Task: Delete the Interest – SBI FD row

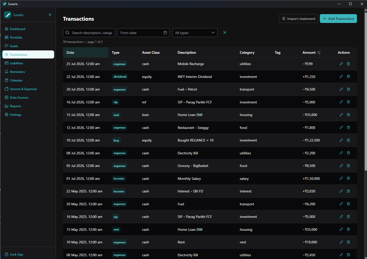Action: tap(348, 191)
